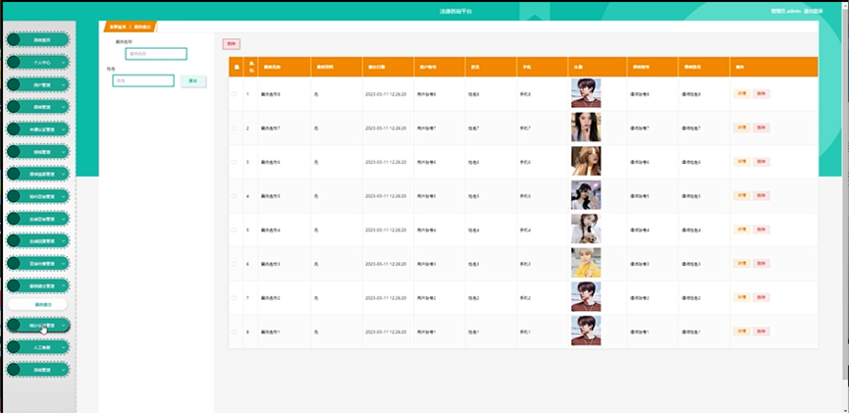
Task: Click the 退出登录 logout link
Action: coord(814,11)
